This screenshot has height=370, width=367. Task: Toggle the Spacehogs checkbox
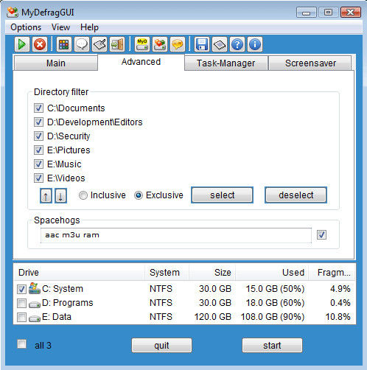(321, 234)
